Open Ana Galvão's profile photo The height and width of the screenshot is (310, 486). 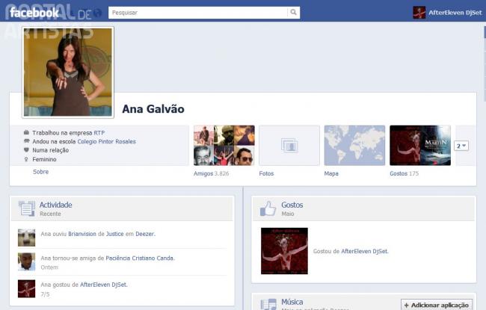(x=68, y=72)
